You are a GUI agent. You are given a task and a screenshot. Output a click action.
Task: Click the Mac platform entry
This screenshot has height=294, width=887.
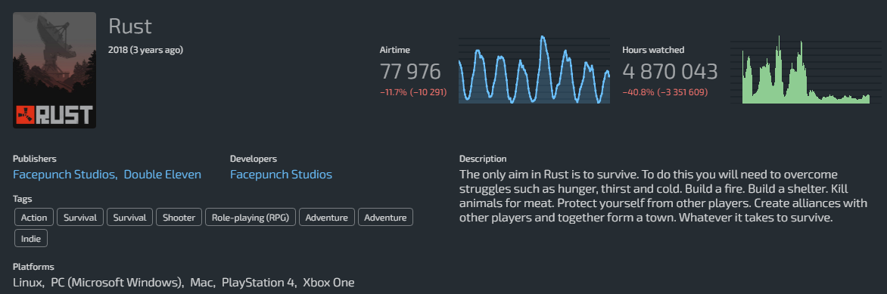(x=203, y=282)
